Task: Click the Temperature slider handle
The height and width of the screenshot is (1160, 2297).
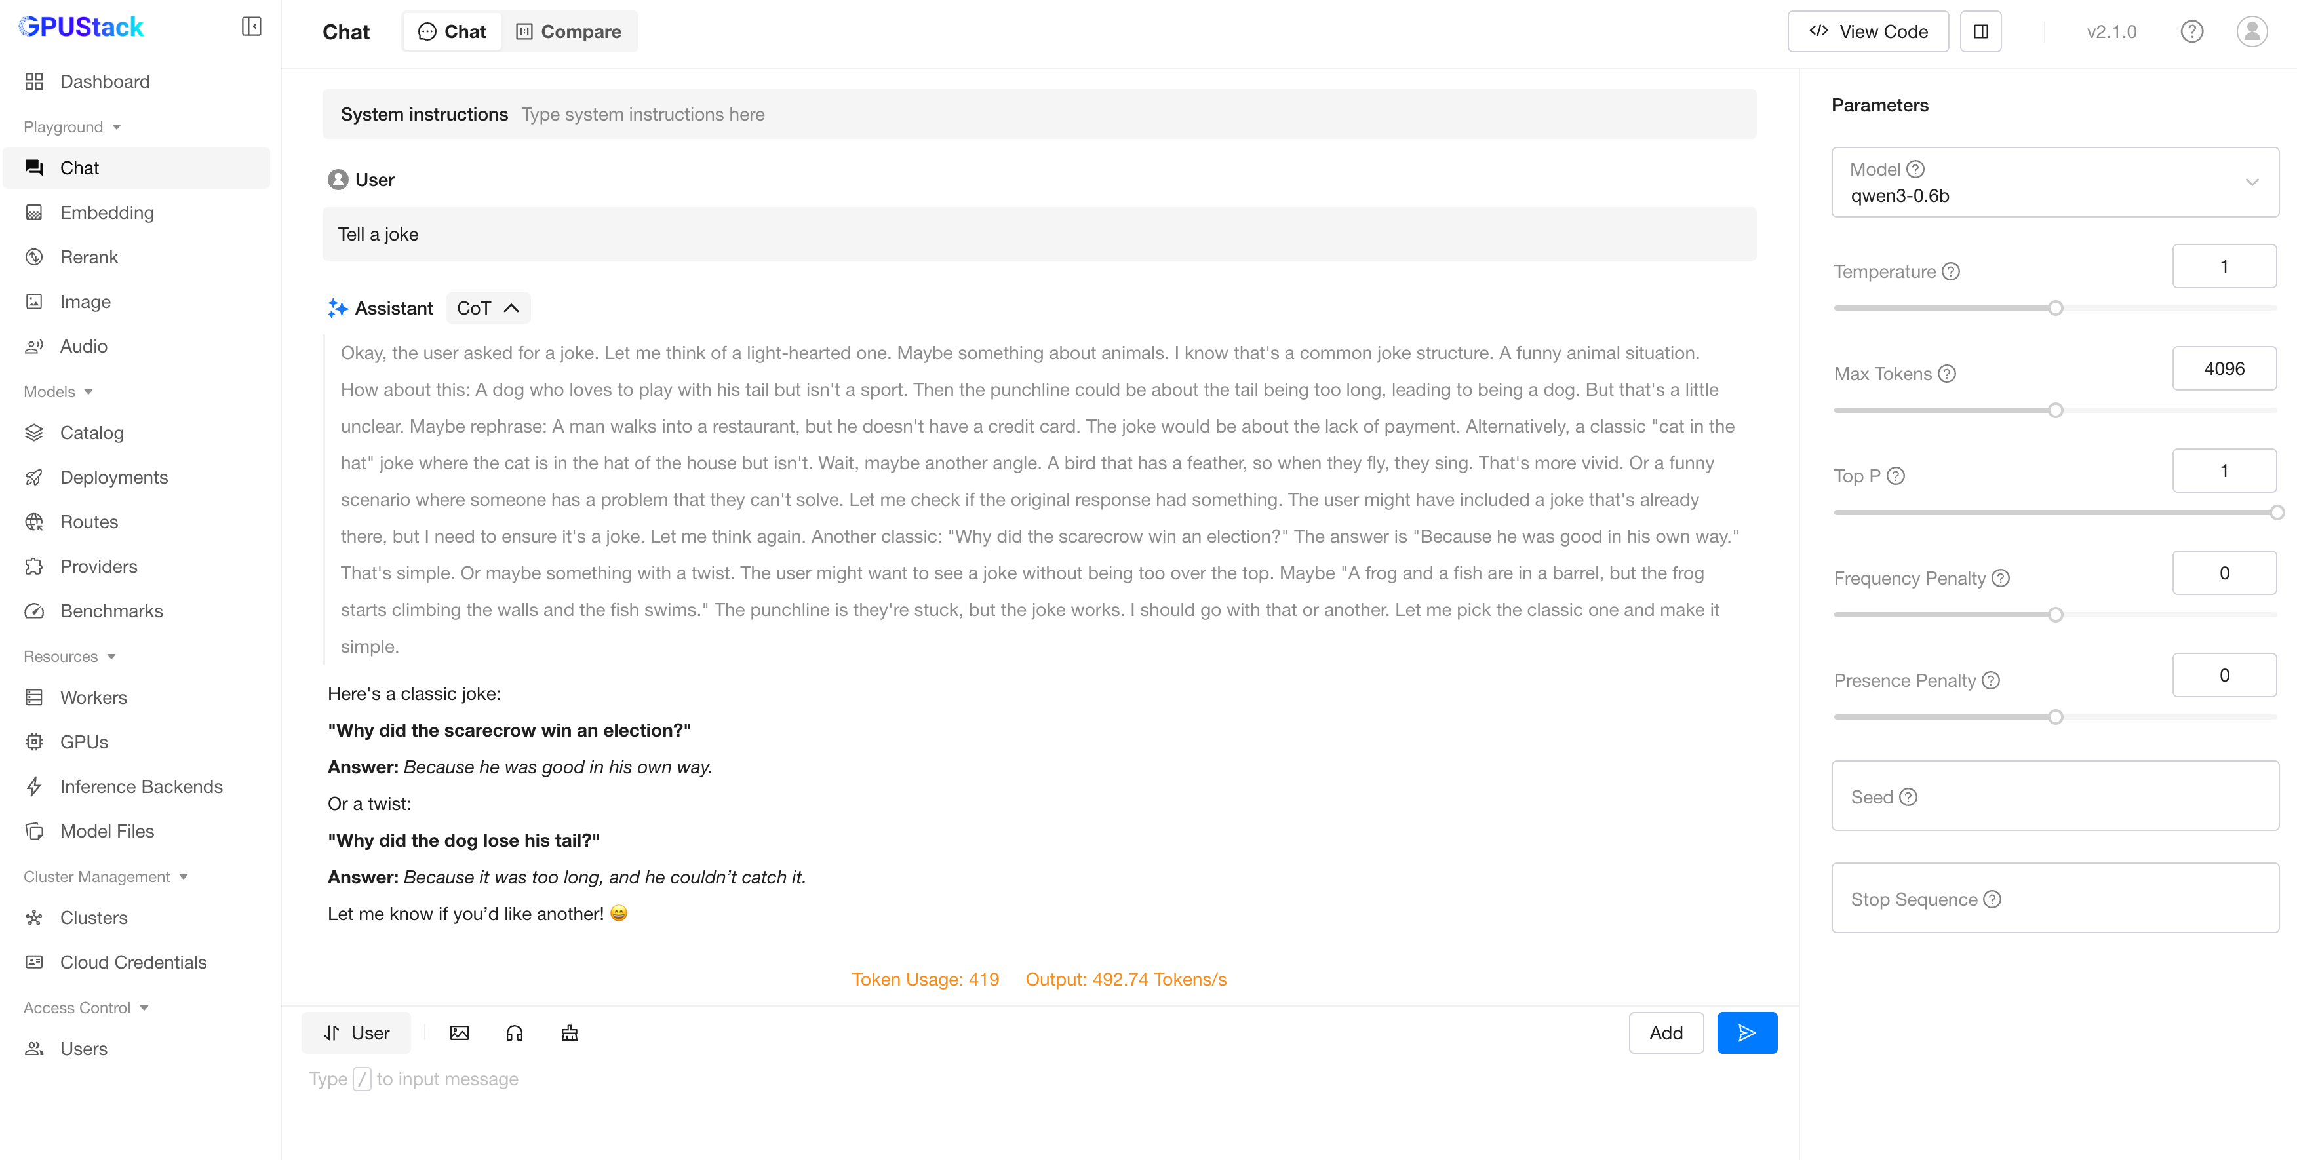Action: coord(2054,309)
